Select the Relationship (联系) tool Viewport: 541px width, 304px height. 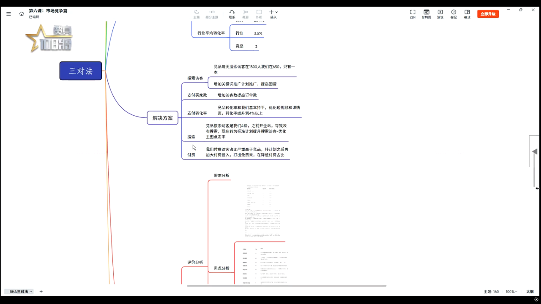(232, 14)
